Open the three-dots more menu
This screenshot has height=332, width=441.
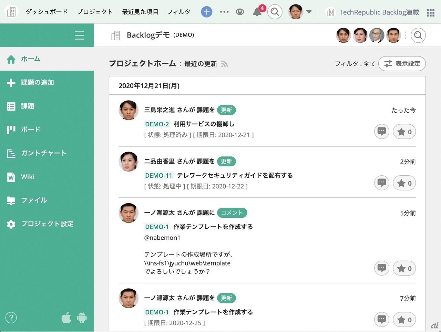point(224,12)
